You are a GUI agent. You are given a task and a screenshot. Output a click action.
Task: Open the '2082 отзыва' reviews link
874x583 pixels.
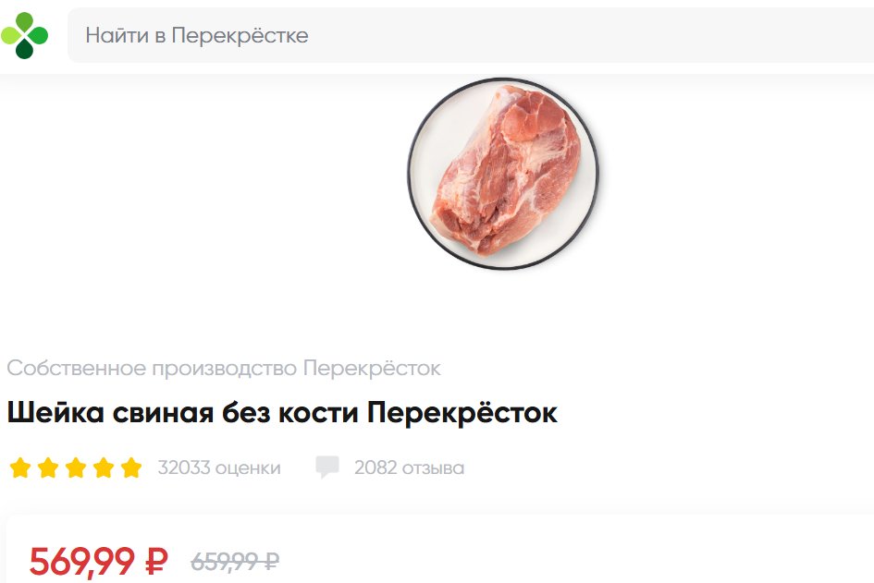[x=409, y=468]
